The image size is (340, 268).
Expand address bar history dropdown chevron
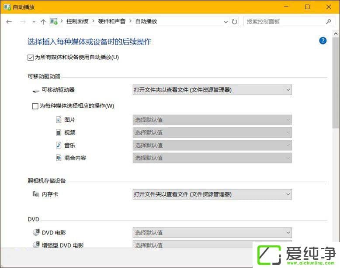pyautogui.click(x=226, y=21)
